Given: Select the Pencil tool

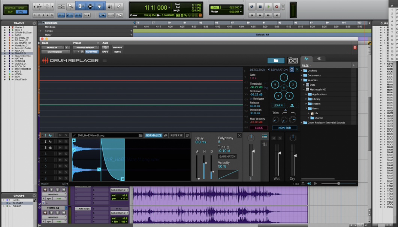Looking at the screenshot, I should point(119,6).
